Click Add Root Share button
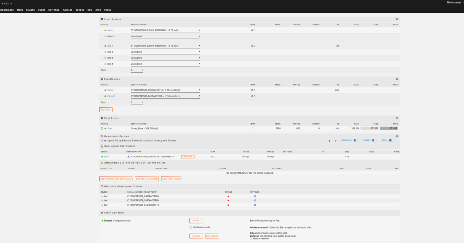464x243 pixels. pos(171,179)
